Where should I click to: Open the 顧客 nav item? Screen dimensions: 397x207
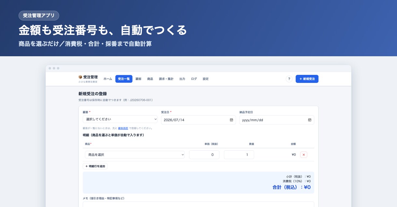tap(138, 79)
